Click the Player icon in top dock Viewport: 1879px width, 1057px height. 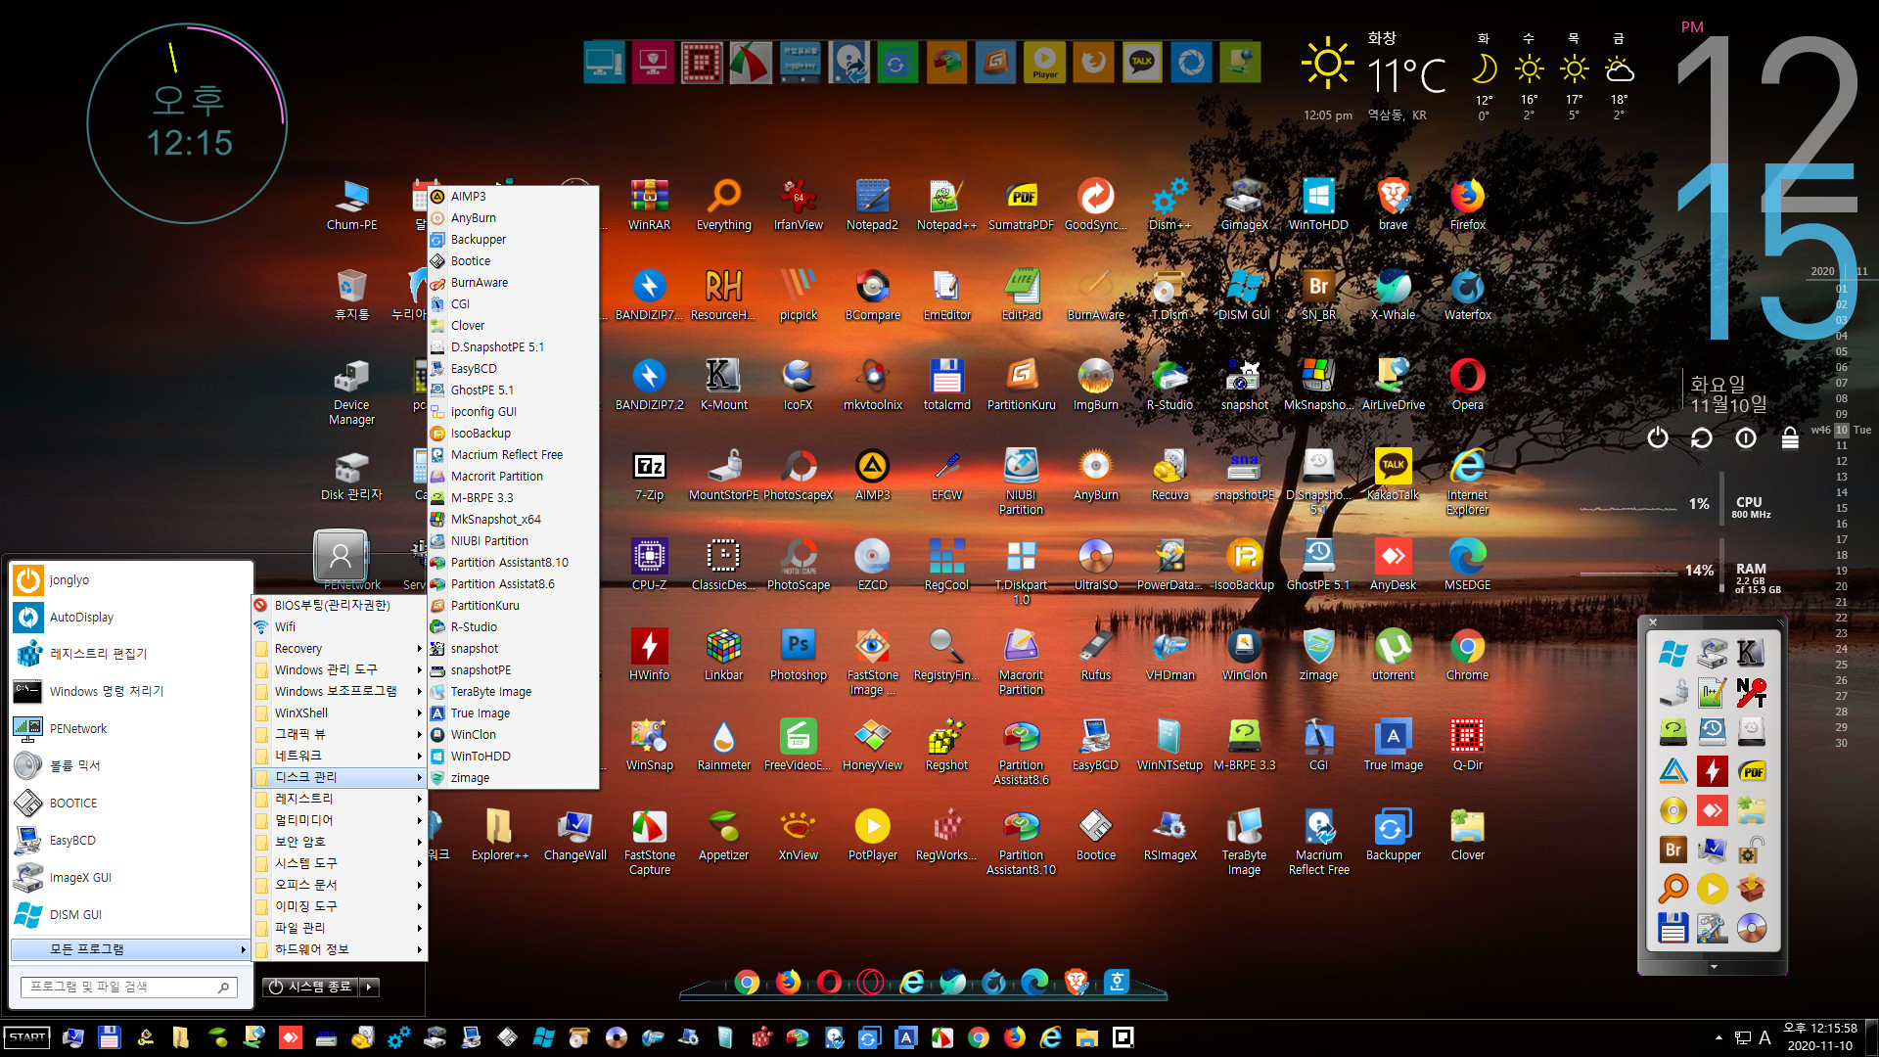(1044, 63)
